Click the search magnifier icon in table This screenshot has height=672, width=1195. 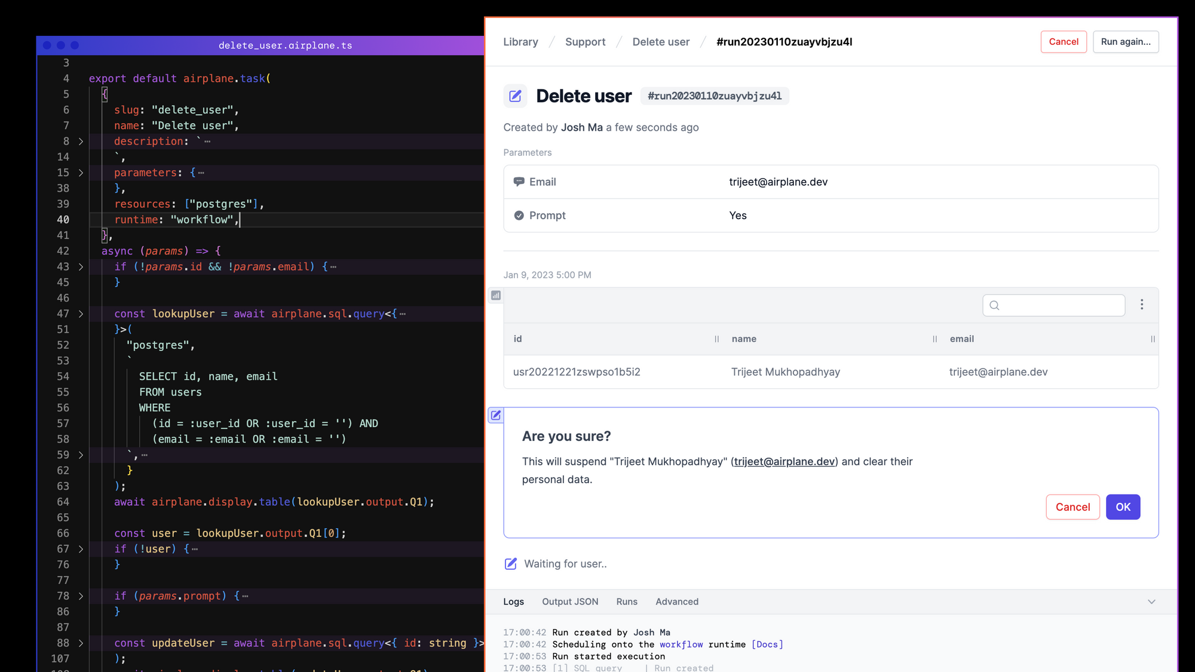[x=994, y=305]
